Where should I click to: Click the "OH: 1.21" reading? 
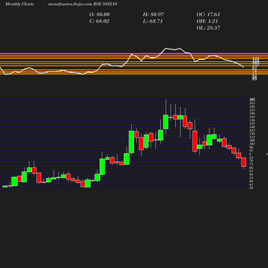pyautogui.click(x=207, y=21)
